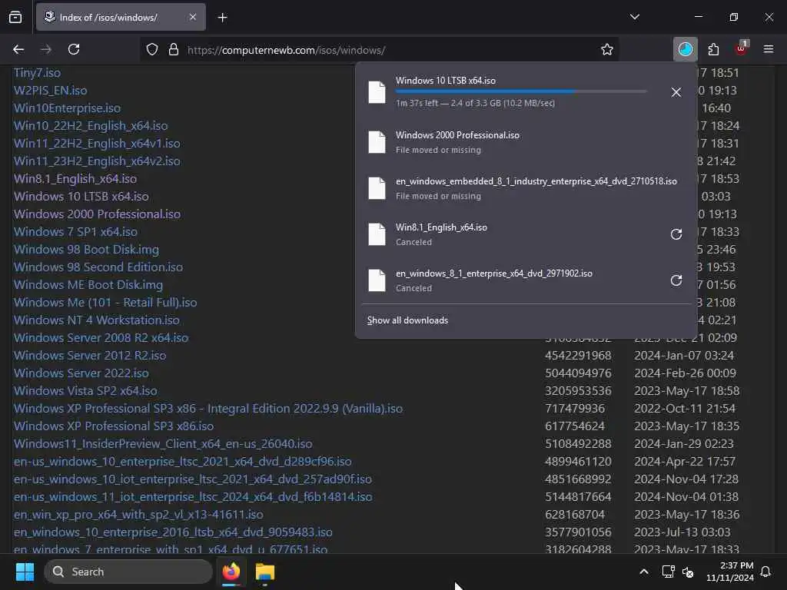Open en_windows_10_enterprise_2016_ltsb iso link
The image size is (787, 590).
(x=173, y=532)
